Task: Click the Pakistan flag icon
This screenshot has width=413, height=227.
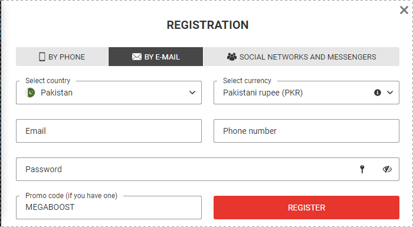Action: click(30, 93)
